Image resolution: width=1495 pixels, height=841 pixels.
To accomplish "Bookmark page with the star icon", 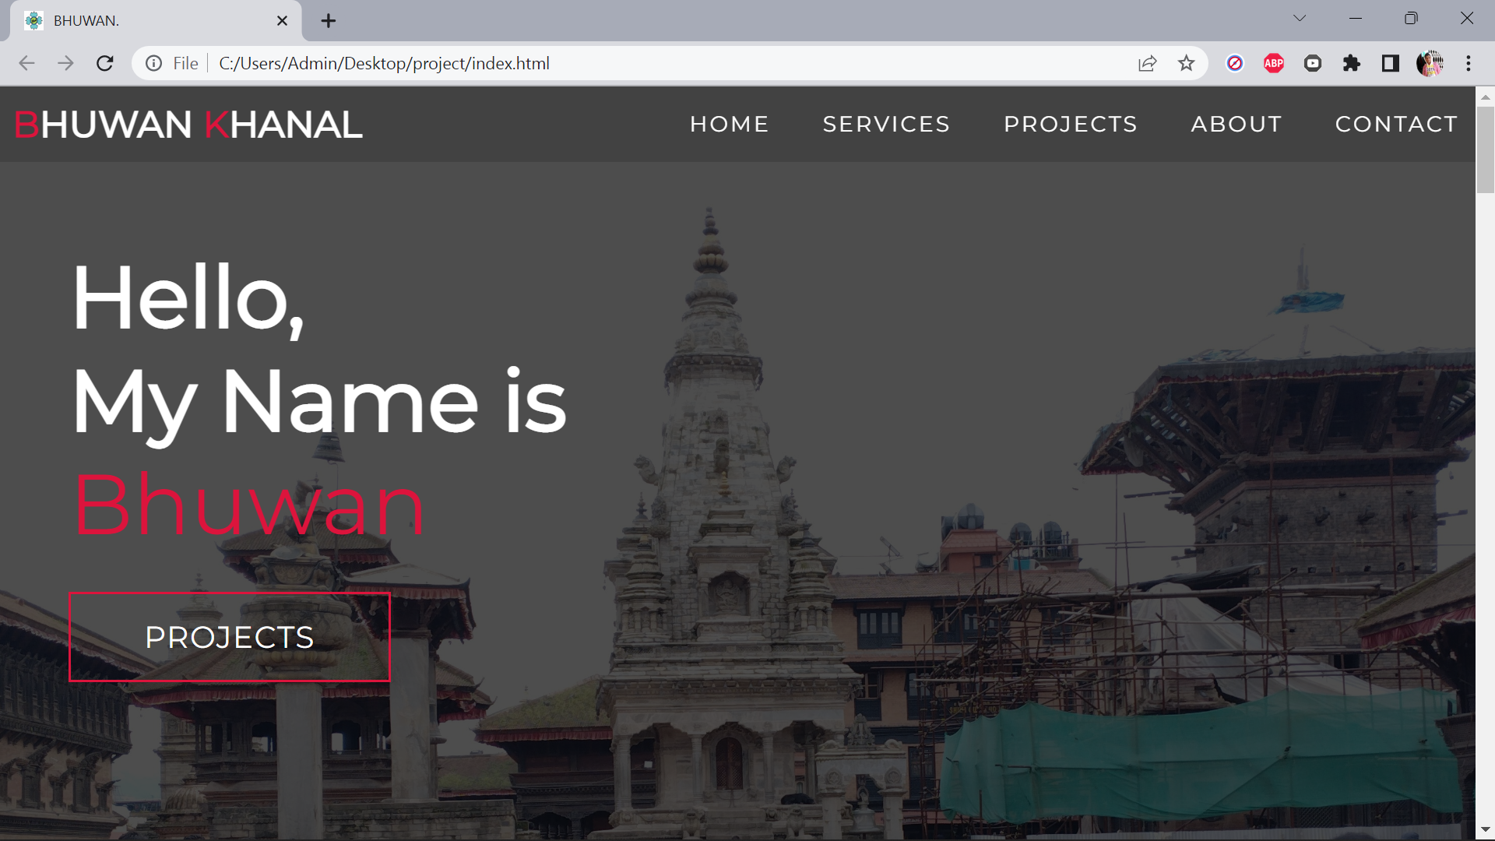I will tap(1186, 63).
